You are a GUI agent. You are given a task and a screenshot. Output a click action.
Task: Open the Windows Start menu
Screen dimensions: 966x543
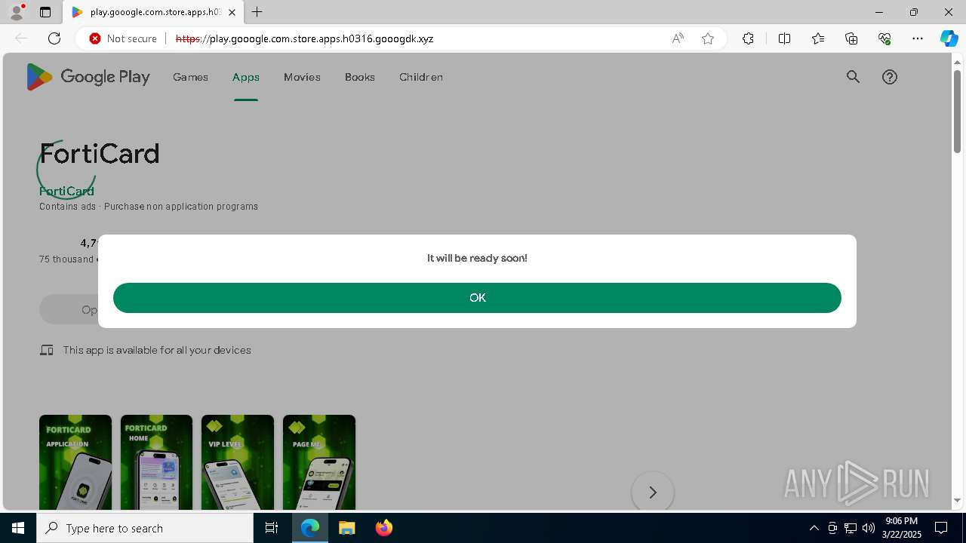point(18,528)
